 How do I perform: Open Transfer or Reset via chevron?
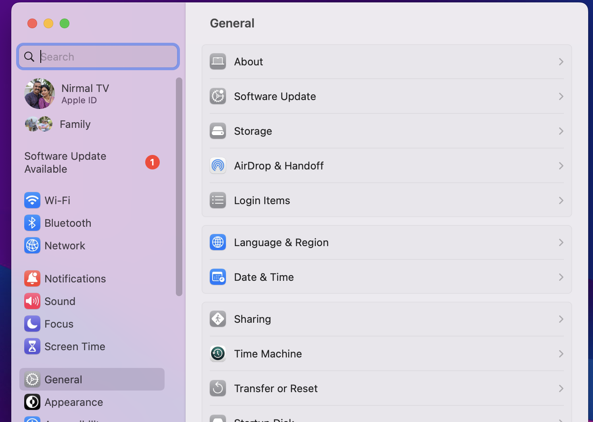coord(561,389)
